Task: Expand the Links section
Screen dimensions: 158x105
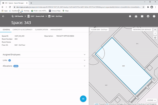Action: 44,60
